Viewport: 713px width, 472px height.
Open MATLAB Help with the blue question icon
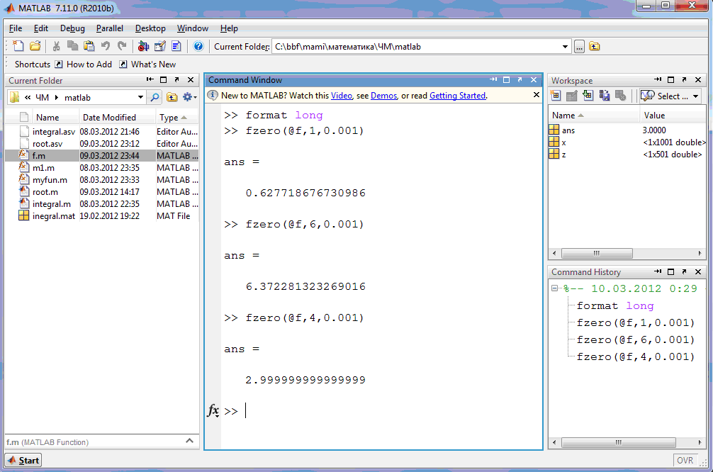pyautogui.click(x=198, y=46)
